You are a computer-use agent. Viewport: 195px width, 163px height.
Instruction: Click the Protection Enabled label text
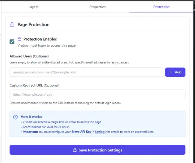40,39
